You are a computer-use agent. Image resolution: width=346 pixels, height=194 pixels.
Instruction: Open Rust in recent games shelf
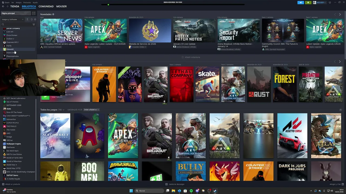coord(259,84)
